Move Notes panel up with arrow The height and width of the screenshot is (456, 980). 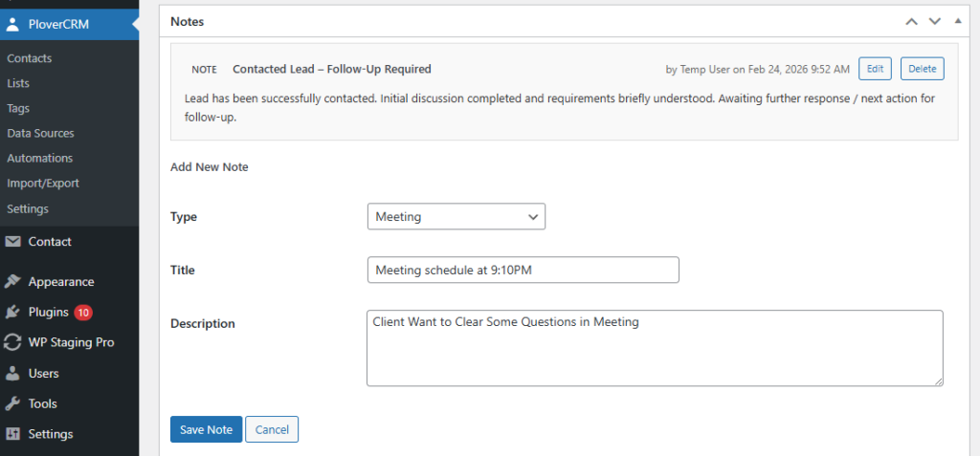point(911,21)
